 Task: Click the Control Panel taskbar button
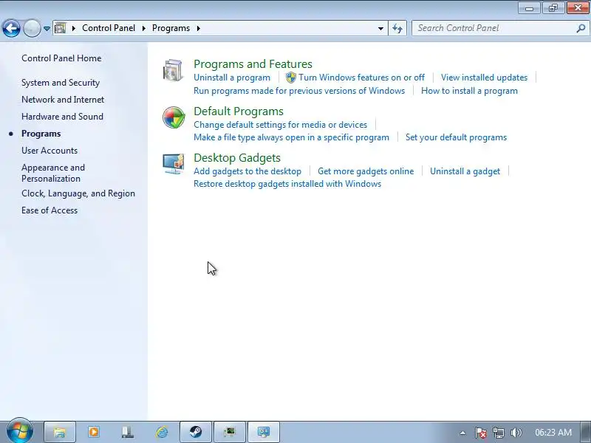coord(264,432)
